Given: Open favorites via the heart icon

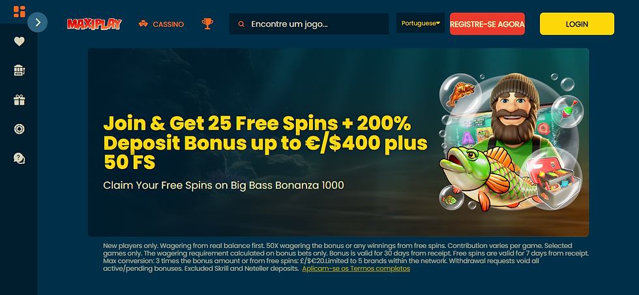Looking at the screenshot, I should [19, 41].
